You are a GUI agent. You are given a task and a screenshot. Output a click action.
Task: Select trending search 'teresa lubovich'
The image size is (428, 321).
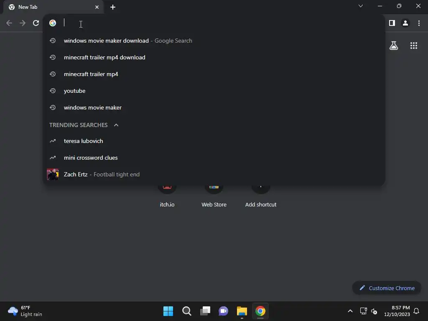(x=214, y=141)
